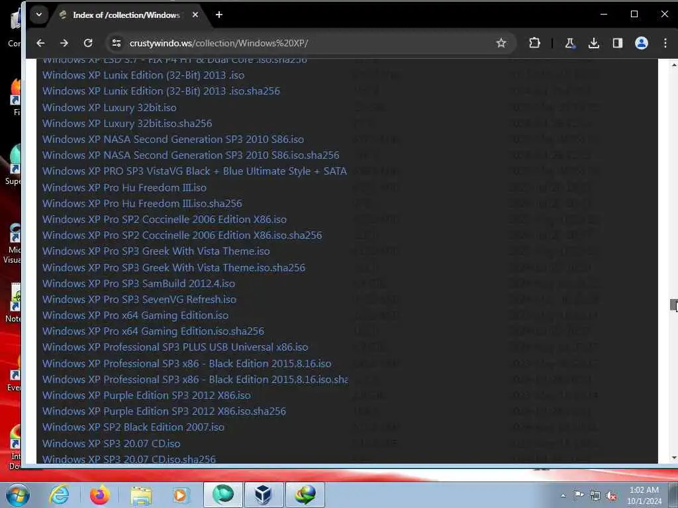Open NASA Second Generation S86.iso.sha256 link

click(191, 155)
